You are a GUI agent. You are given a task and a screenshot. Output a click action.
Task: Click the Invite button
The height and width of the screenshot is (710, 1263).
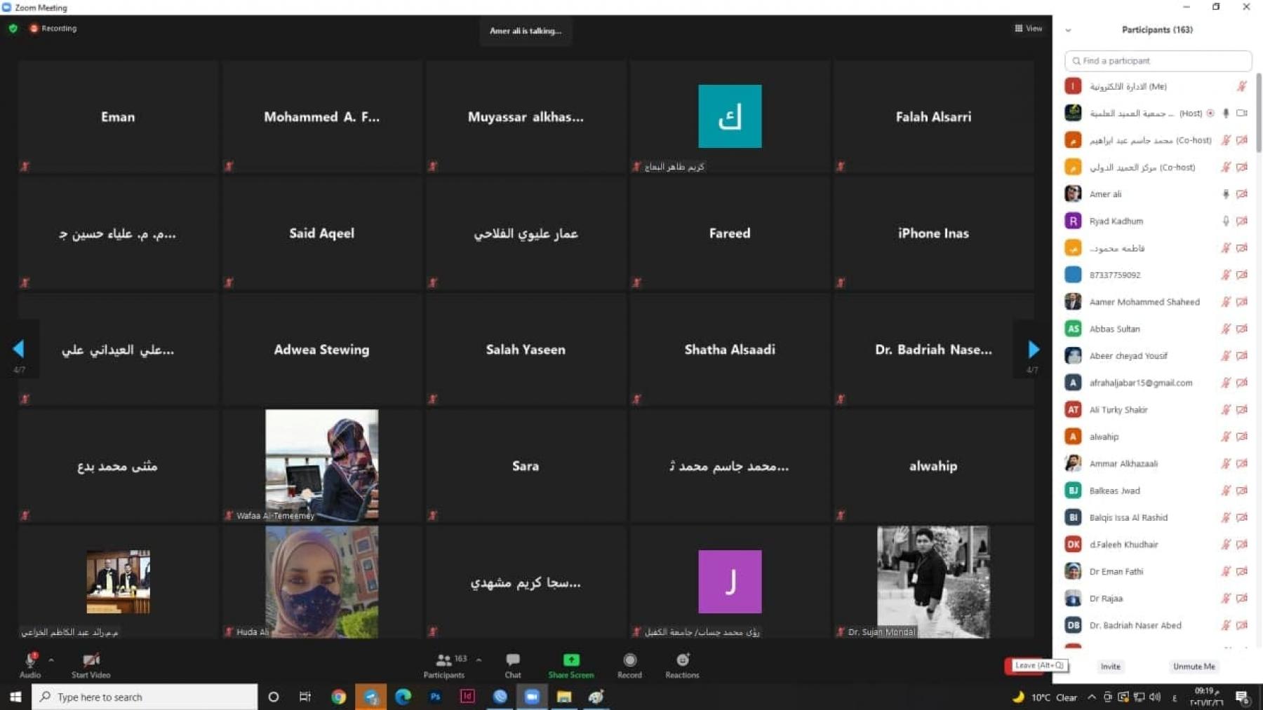[1110, 667]
